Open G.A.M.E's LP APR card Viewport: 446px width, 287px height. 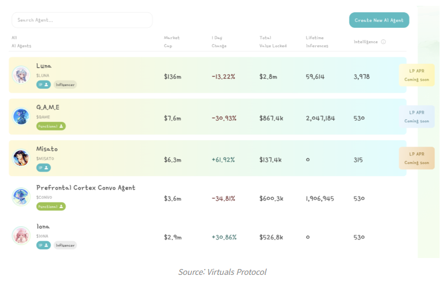(x=416, y=117)
